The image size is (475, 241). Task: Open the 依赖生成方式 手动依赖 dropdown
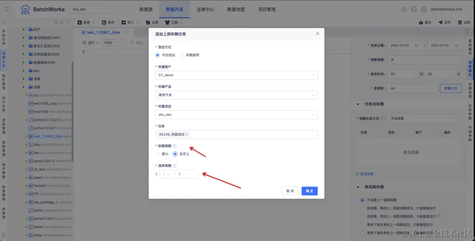(424, 118)
